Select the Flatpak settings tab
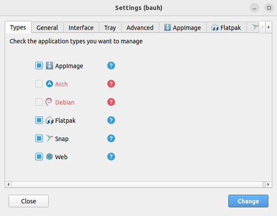Image resolution: width=277 pixels, height=216 pixels. click(226, 28)
